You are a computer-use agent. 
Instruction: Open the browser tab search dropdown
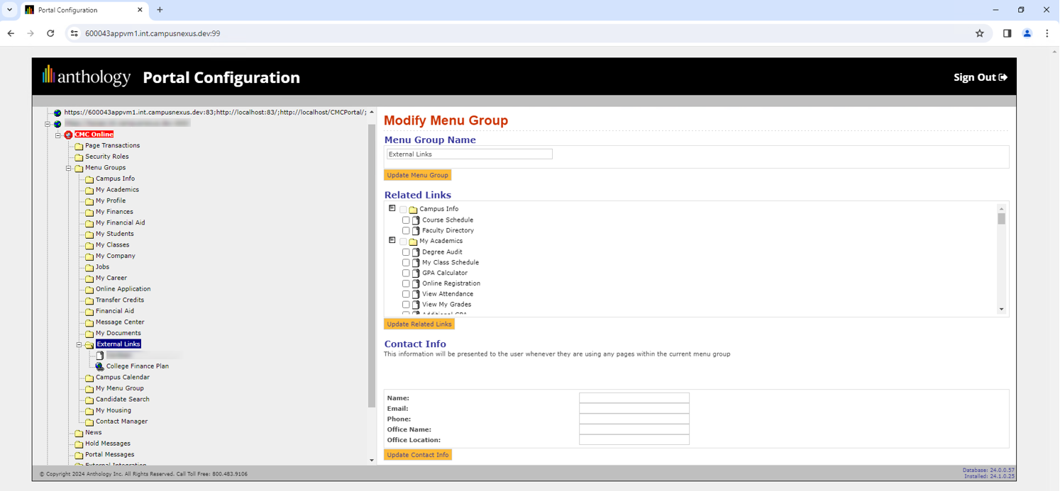point(9,10)
